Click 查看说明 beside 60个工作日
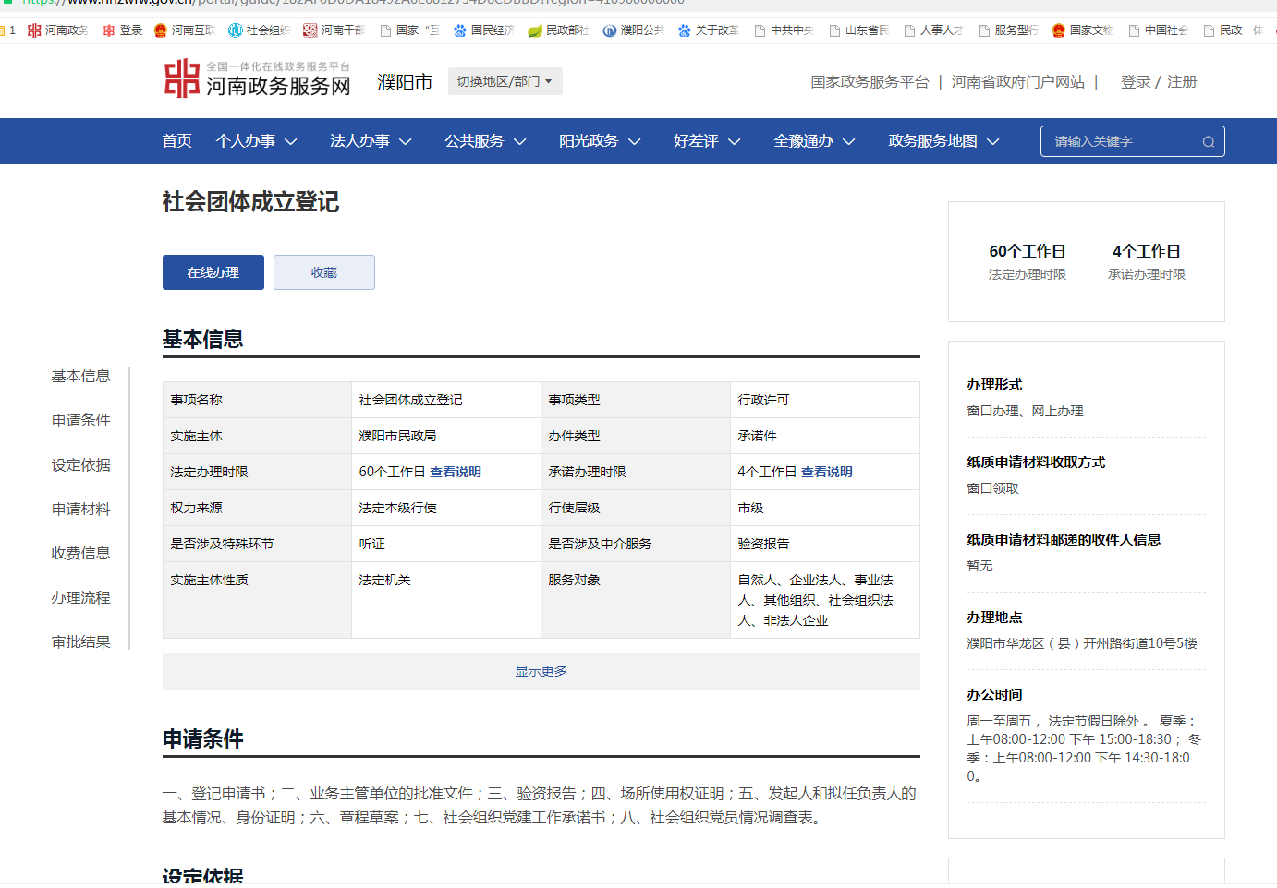Image resolution: width=1277 pixels, height=888 pixels. [x=455, y=472]
